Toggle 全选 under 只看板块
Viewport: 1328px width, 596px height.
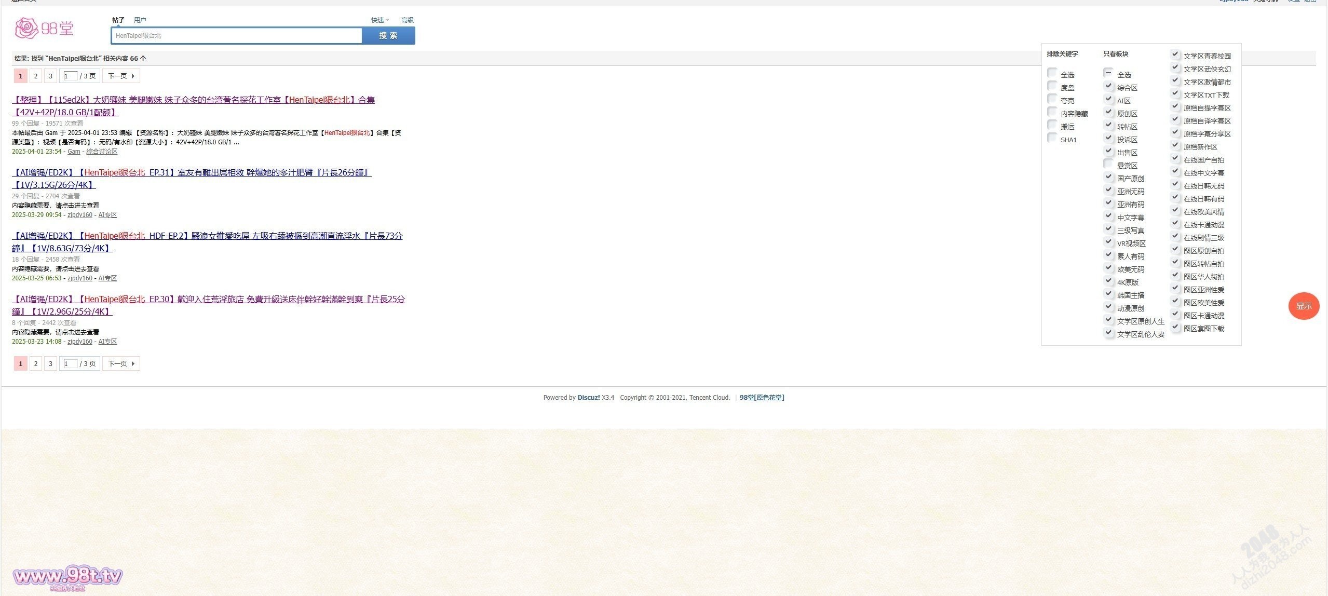[1108, 73]
